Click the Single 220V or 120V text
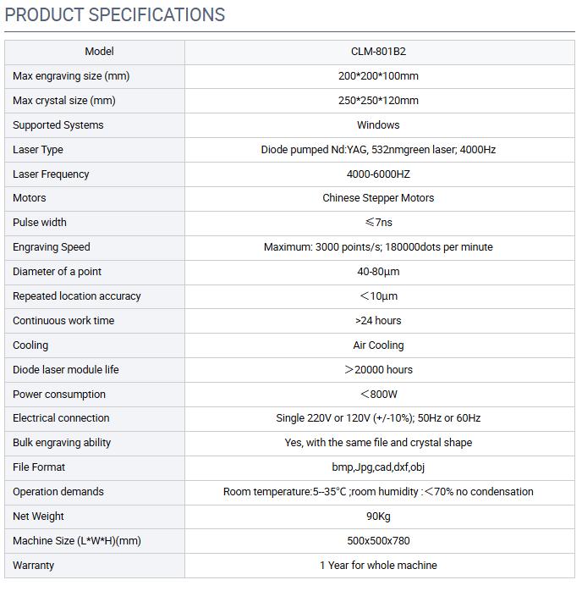Screen dimensions: 582x591 coord(378,418)
